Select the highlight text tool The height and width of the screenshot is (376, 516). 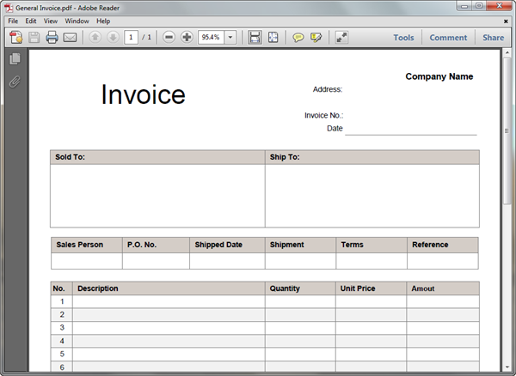[x=316, y=38]
